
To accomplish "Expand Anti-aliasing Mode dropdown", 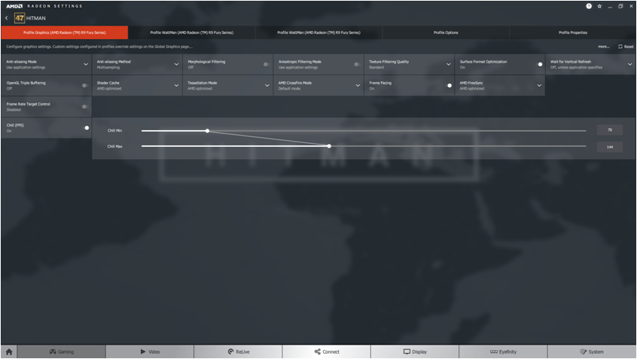I will tap(86, 64).
